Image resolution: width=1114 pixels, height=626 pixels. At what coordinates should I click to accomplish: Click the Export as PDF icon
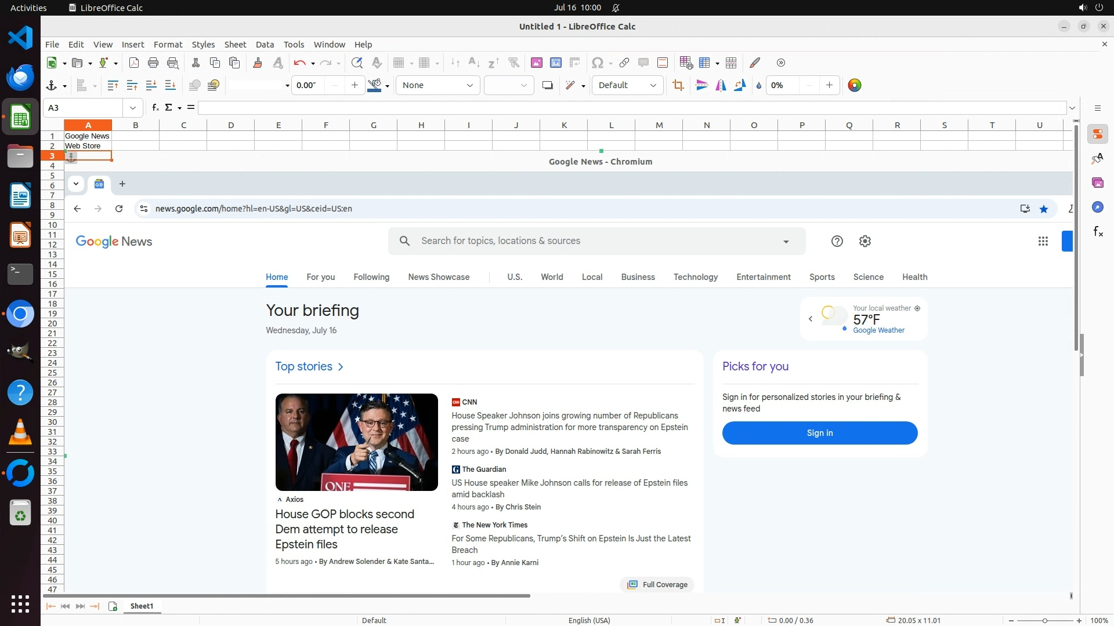tap(134, 63)
